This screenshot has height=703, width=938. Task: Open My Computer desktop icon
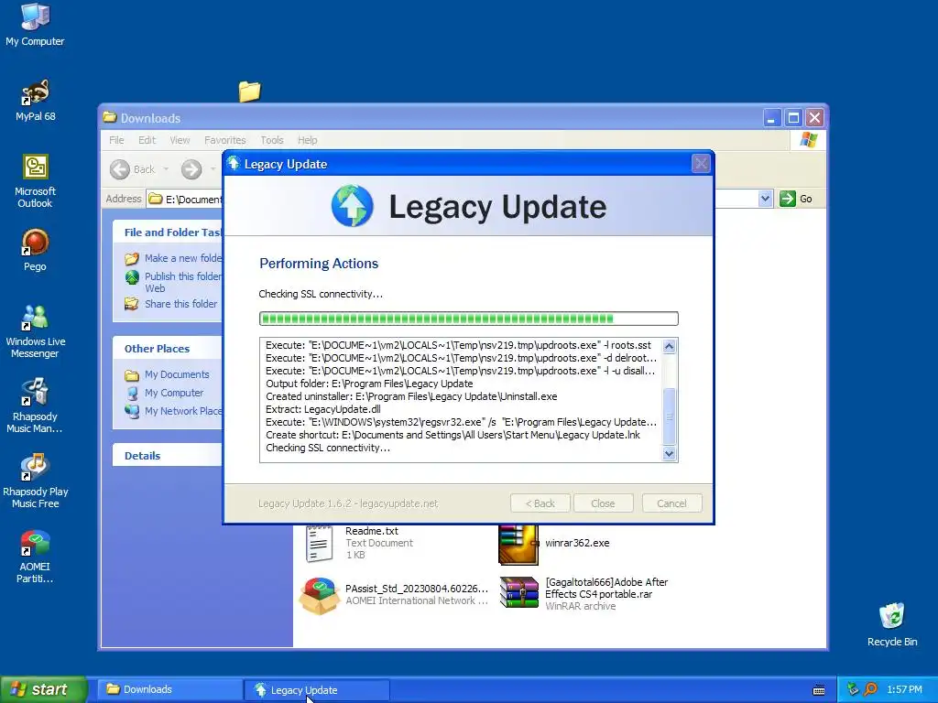pos(35,24)
